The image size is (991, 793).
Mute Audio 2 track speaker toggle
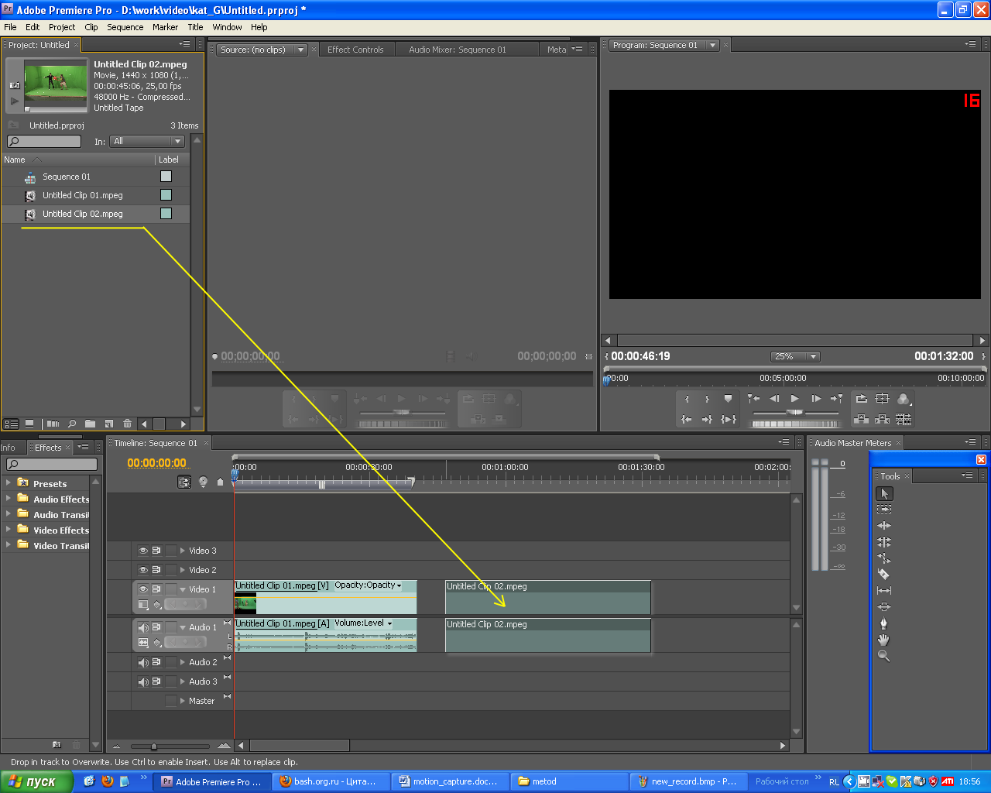[143, 662]
